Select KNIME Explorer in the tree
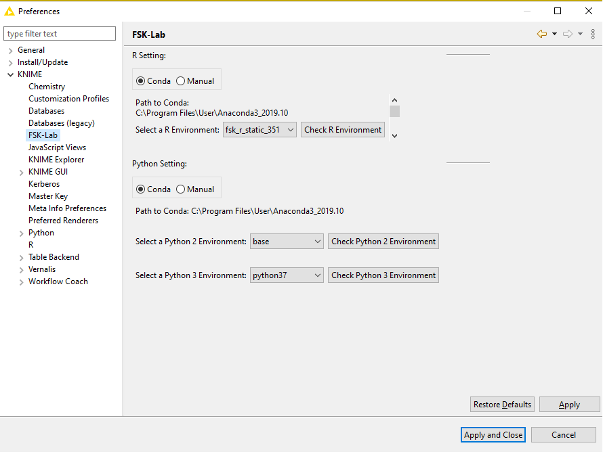603x454 pixels. pos(56,160)
